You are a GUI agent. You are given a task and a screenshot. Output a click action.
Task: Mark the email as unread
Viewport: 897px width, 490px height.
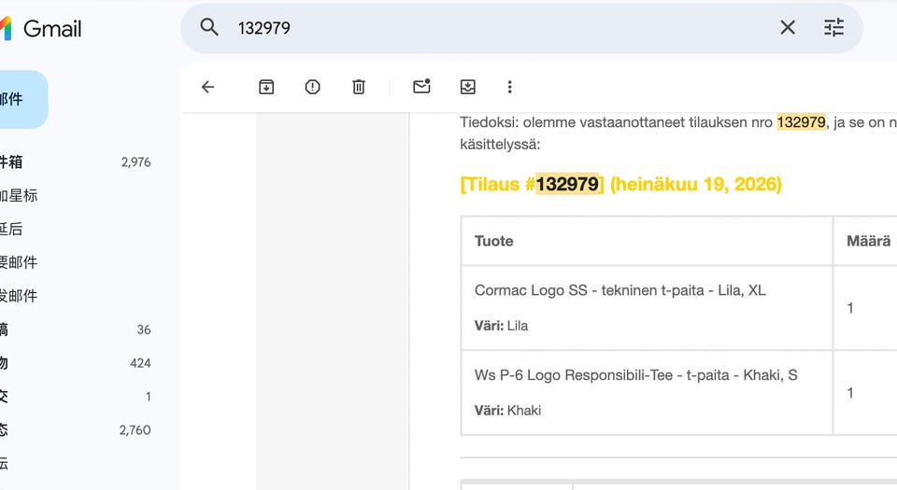click(x=421, y=86)
